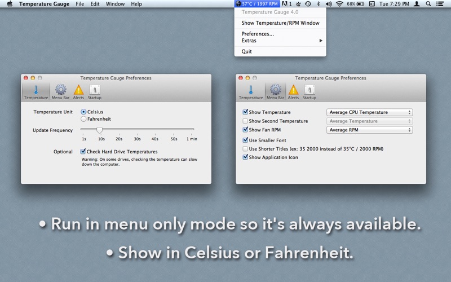Uncheck Check Hard Drive Temperatures
Viewport: 451px width, 282px height.
click(x=83, y=152)
